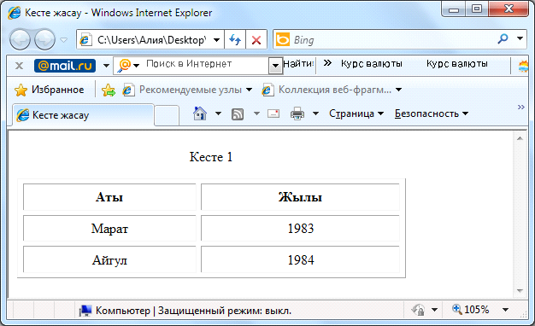
Task: Click the Internet Explorer title bar icon
Action: tap(15, 13)
